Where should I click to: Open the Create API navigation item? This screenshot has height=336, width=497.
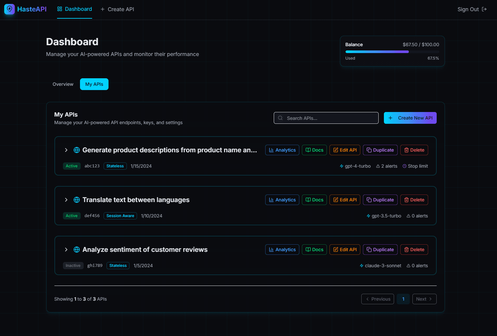click(117, 9)
